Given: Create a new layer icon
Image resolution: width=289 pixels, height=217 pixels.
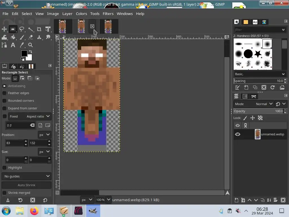Looking at the screenshot, I should point(237,200).
